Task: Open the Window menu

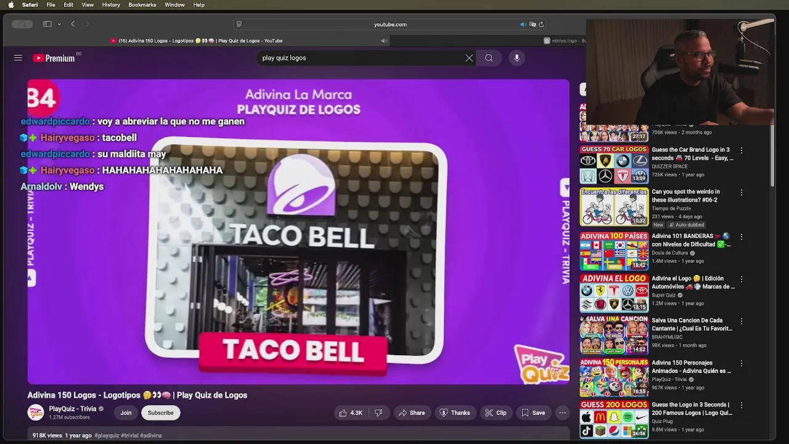Action: point(174,4)
